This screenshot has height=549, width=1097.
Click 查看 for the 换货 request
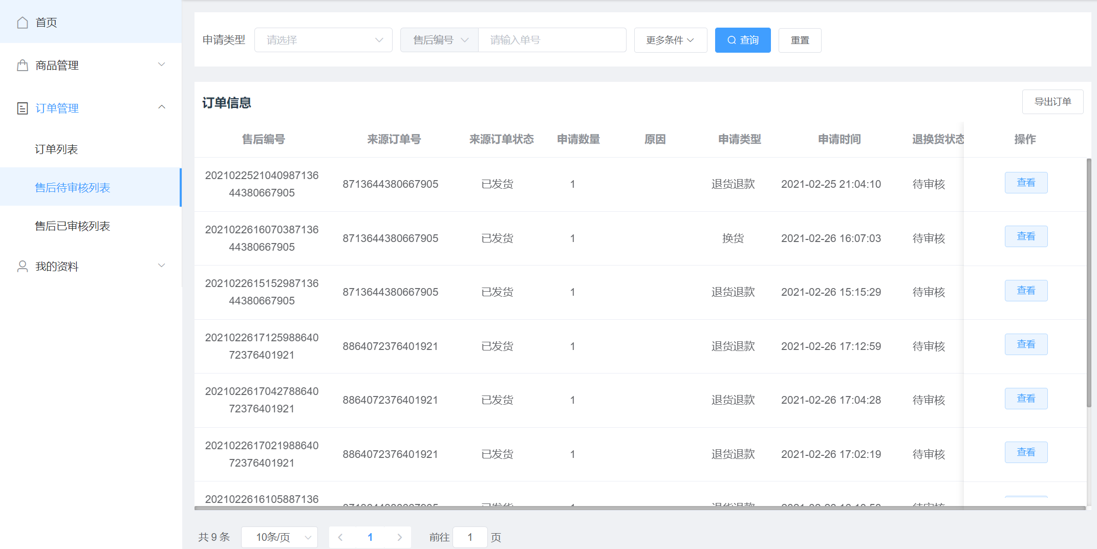pos(1026,236)
